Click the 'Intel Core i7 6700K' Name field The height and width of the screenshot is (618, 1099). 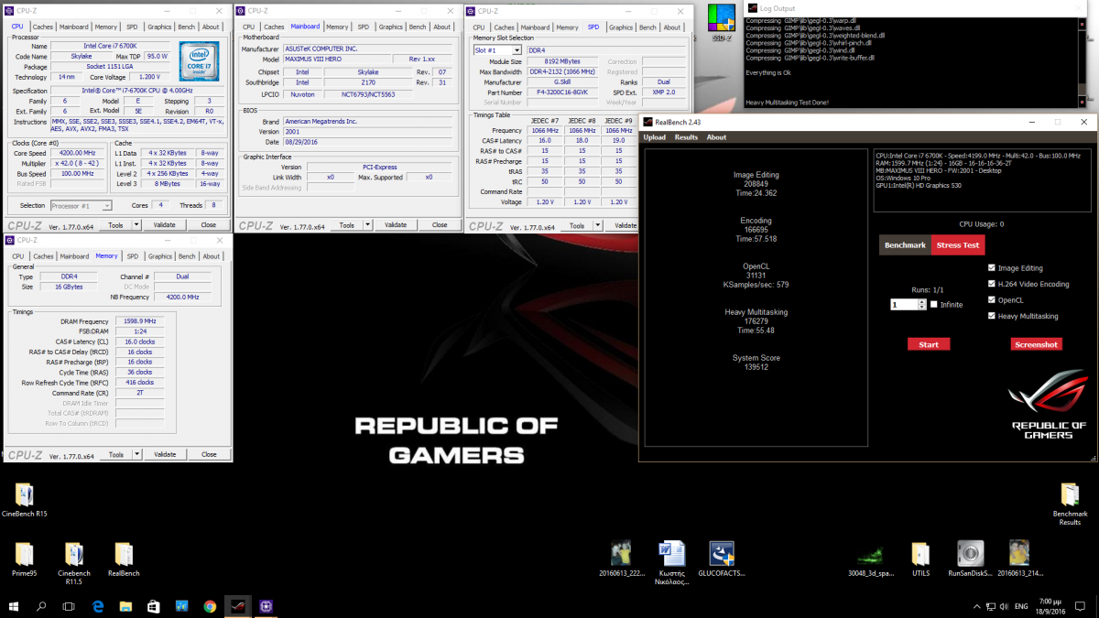point(113,46)
